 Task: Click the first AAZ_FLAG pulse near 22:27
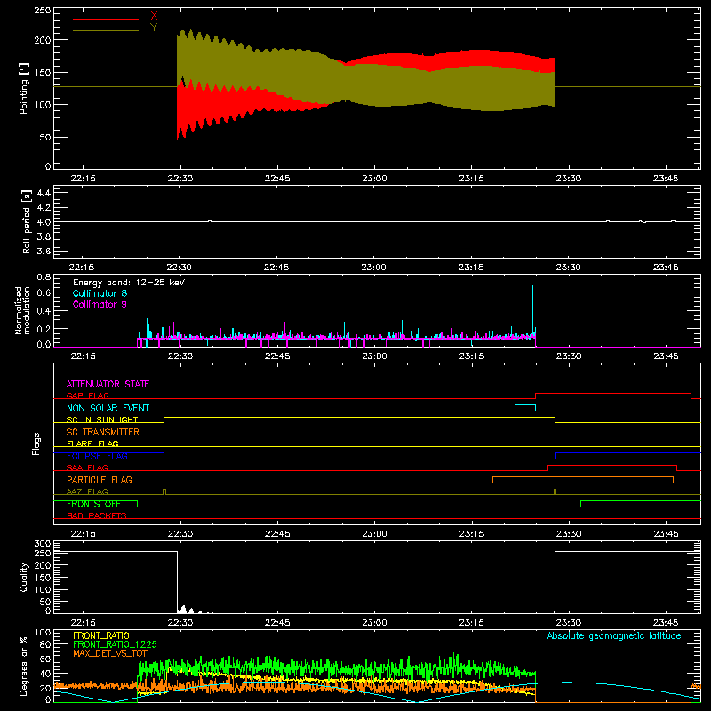[164, 491]
